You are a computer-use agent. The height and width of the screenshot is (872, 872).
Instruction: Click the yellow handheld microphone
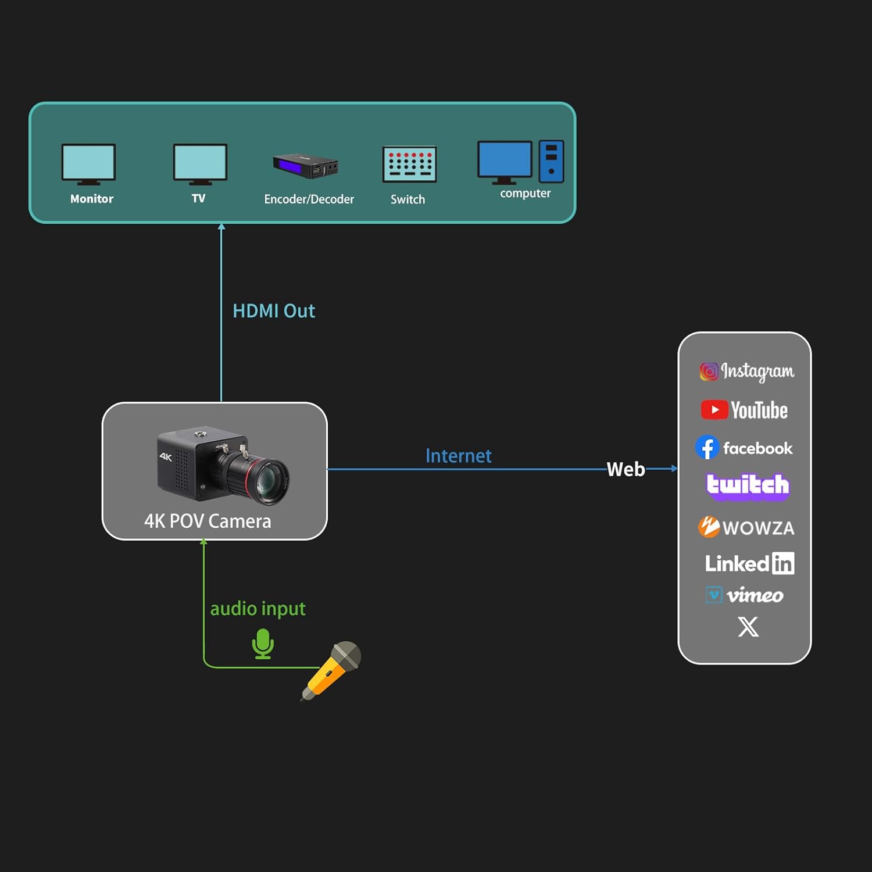332,670
